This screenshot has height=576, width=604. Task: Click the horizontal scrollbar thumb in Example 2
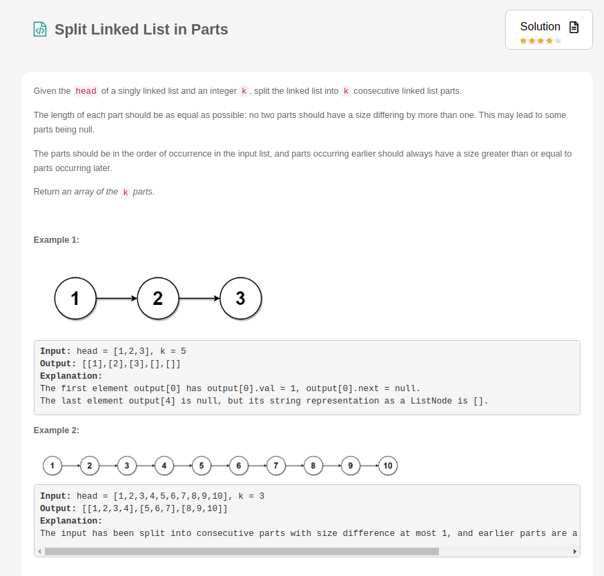coord(242,551)
